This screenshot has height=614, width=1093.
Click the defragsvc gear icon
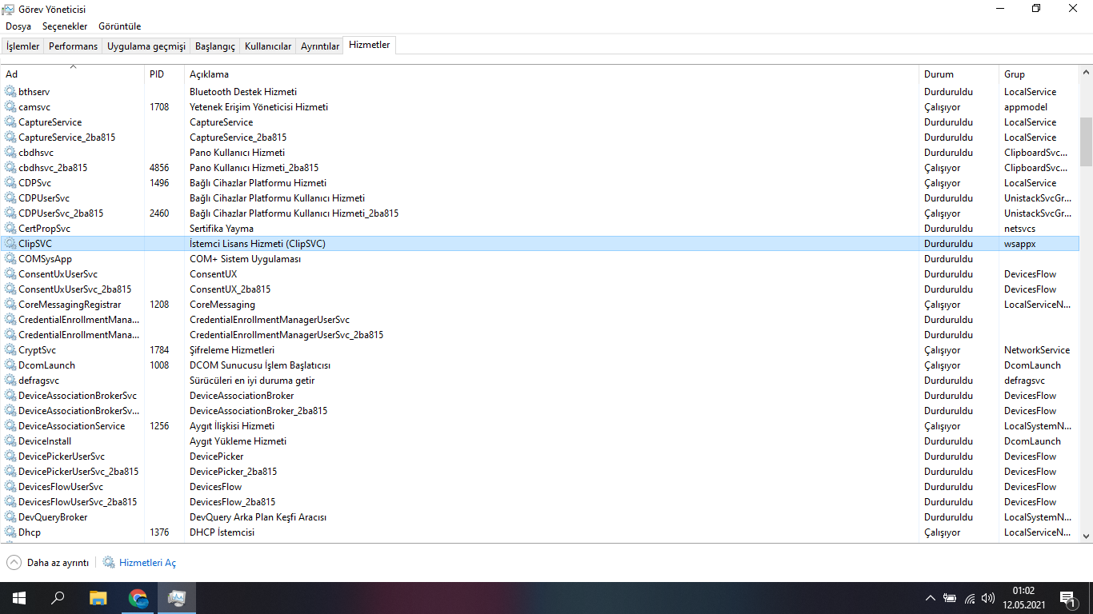coord(10,381)
